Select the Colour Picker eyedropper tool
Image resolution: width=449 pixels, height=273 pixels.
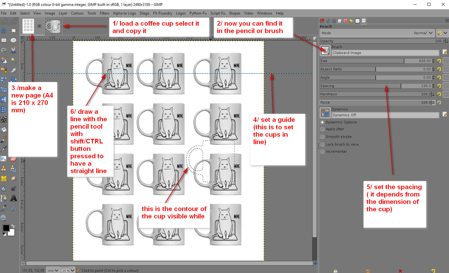[x=4, y=208]
